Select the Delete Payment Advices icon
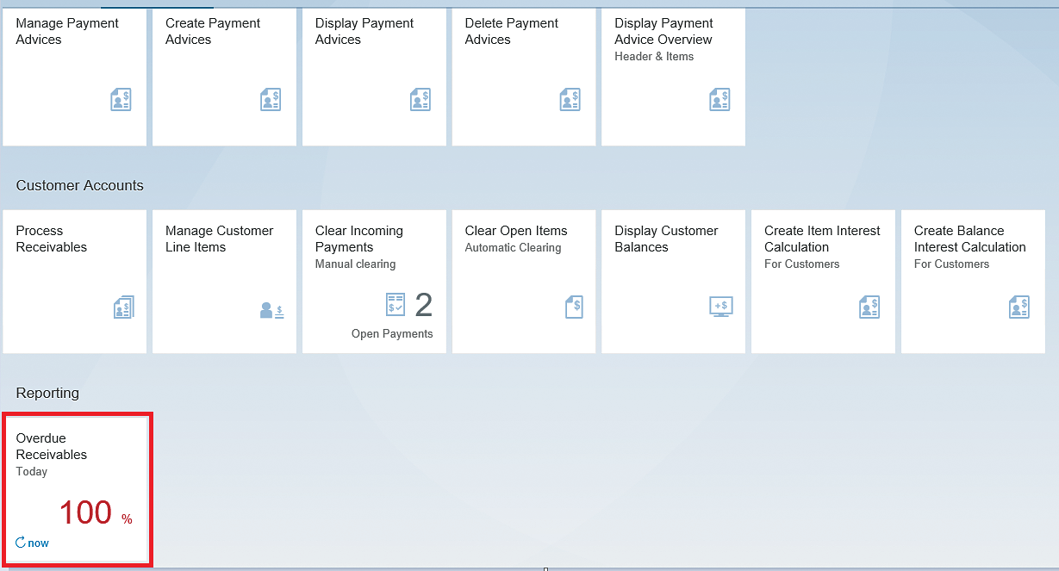The image size is (1059, 571). coord(570,99)
